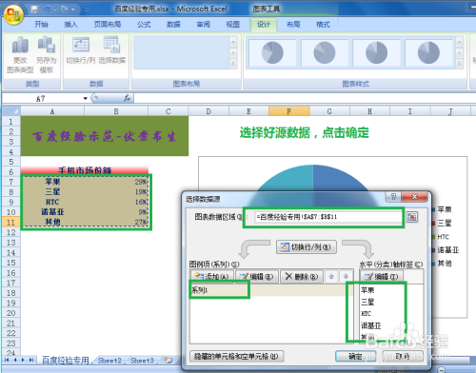Select the 格式 chart tools tab

click(323, 25)
